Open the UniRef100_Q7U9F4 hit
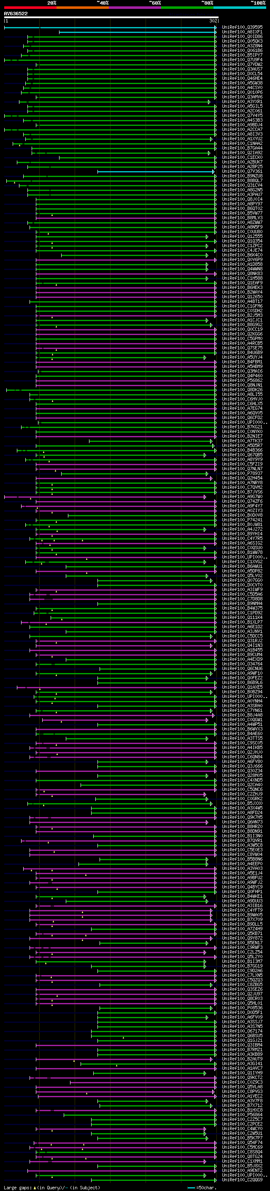Viewport: 270px width, 1191px height. click(242, 60)
